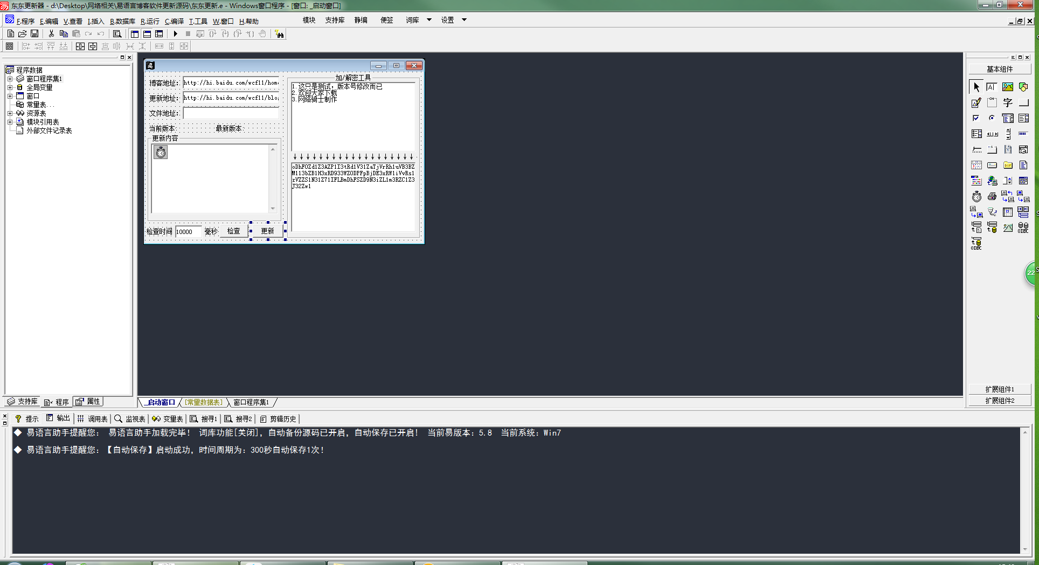Click the 检查时间 input field showing 10000
Screen dimensions: 1039x565
point(188,231)
